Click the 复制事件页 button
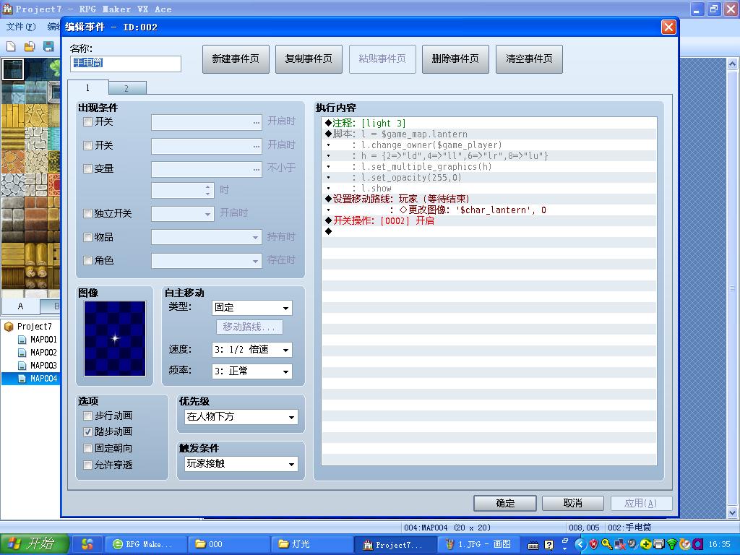The height and width of the screenshot is (555, 740). (309, 59)
